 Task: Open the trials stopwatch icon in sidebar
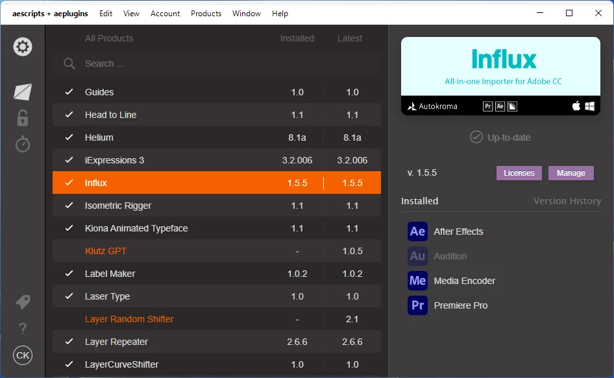[x=23, y=144]
